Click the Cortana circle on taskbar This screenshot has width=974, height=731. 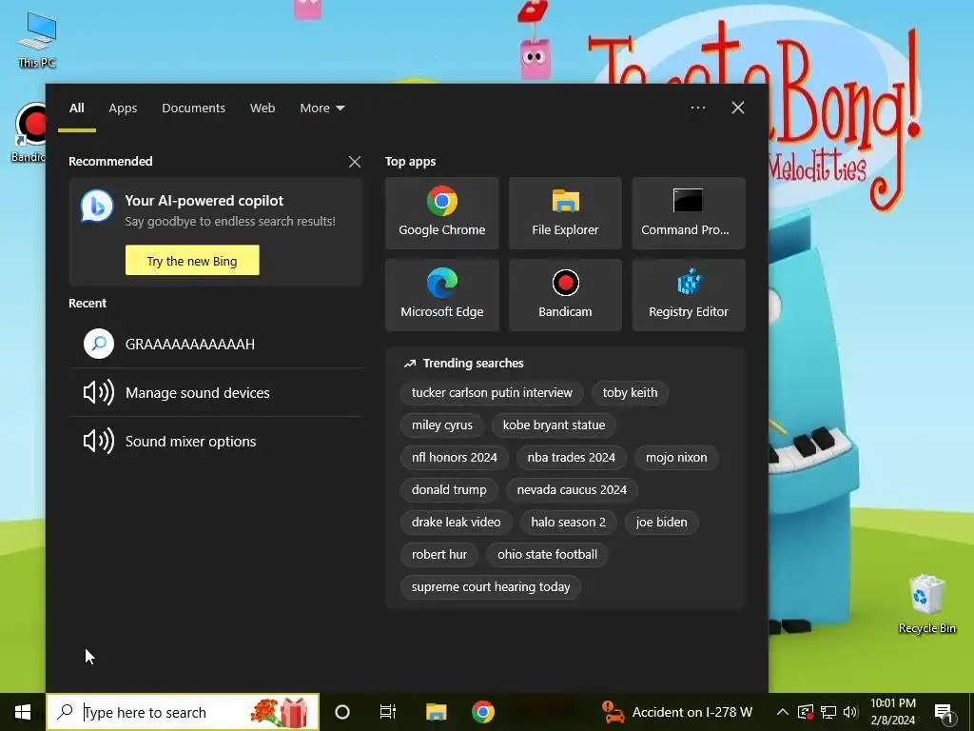point(342,712)
